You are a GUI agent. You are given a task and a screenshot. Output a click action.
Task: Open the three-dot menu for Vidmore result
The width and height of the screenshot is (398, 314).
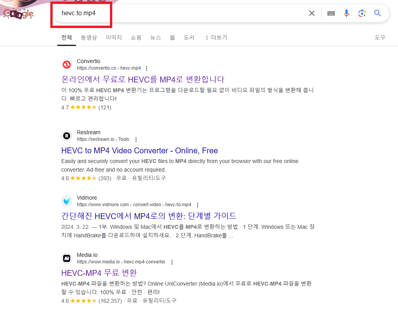198,205
